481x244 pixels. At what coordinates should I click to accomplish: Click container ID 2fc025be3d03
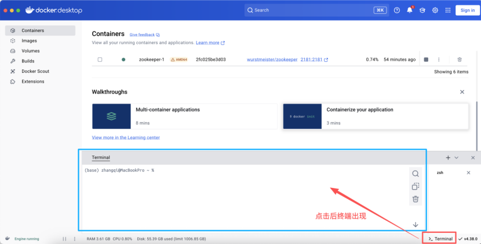click(211, 60)
